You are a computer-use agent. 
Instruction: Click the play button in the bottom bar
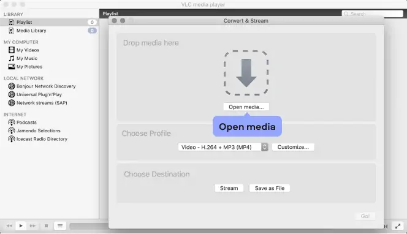click(x=21, y=225)
